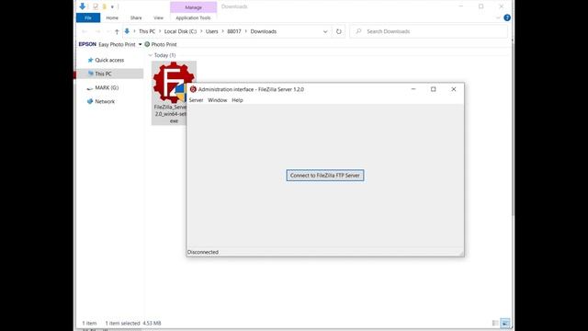
Task: Open the recent locations dropdown arrow
Action: coord(108,31)
